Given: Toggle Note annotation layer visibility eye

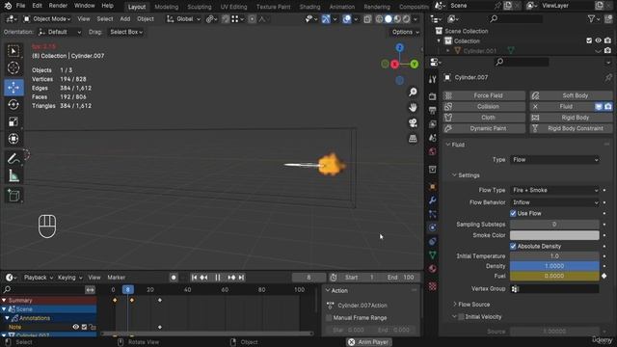Looking at the screenshot, I should 75,327.
